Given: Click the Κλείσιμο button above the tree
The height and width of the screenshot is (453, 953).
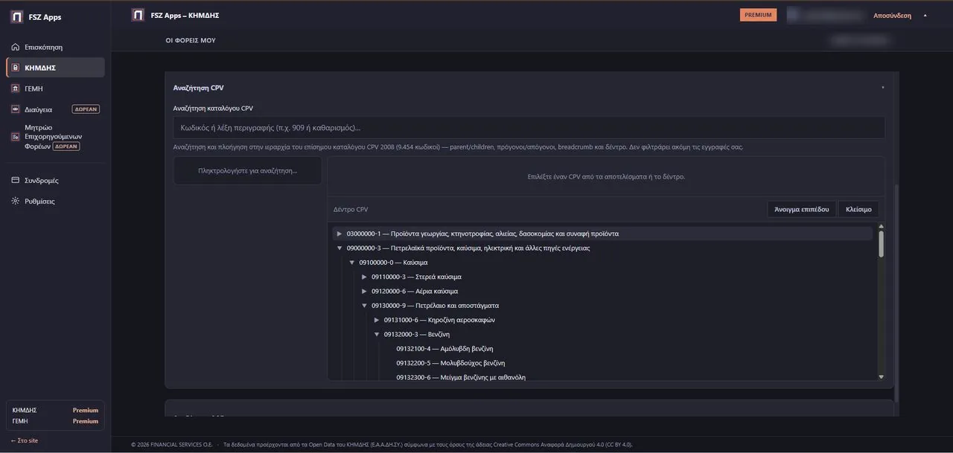Looking at the screenshot, I should [858, 209].
